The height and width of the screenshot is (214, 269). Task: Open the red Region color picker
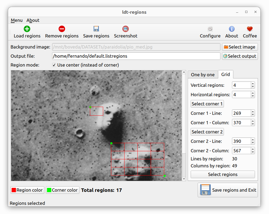(27, 190)
